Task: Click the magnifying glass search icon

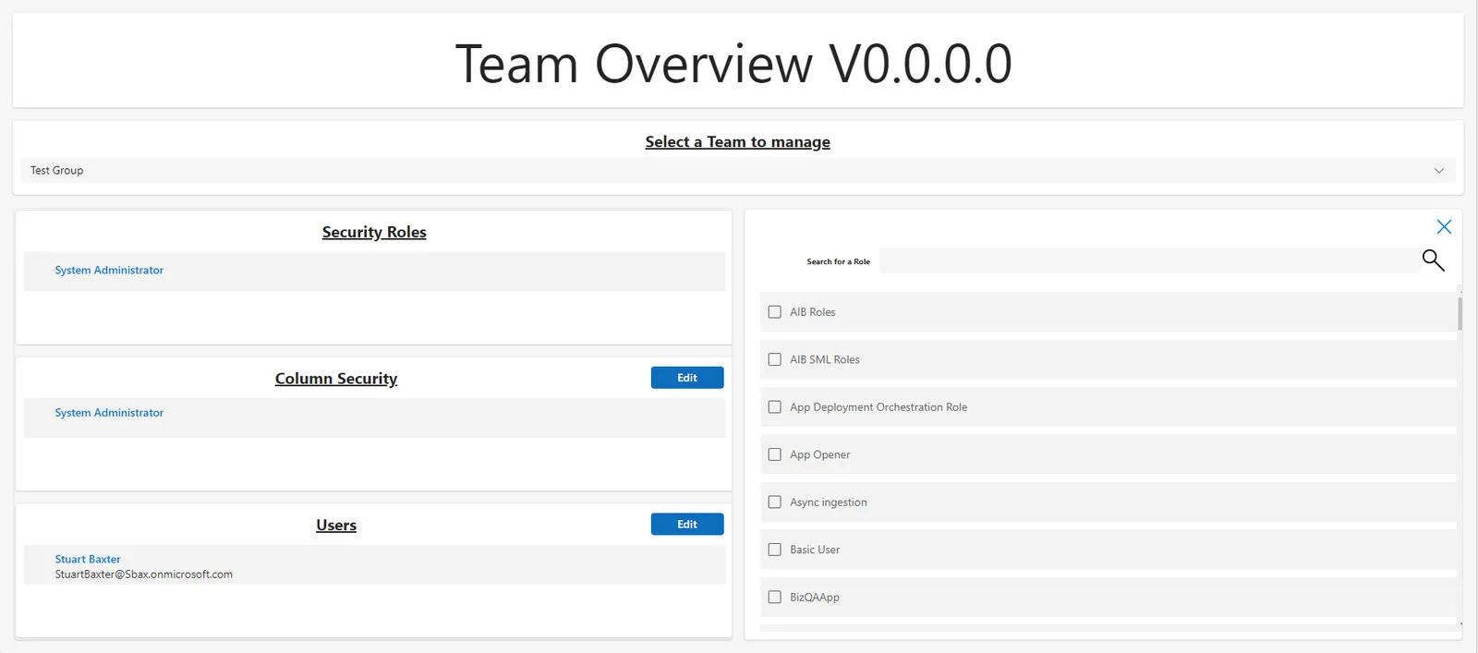Action: pos(1433,260)
